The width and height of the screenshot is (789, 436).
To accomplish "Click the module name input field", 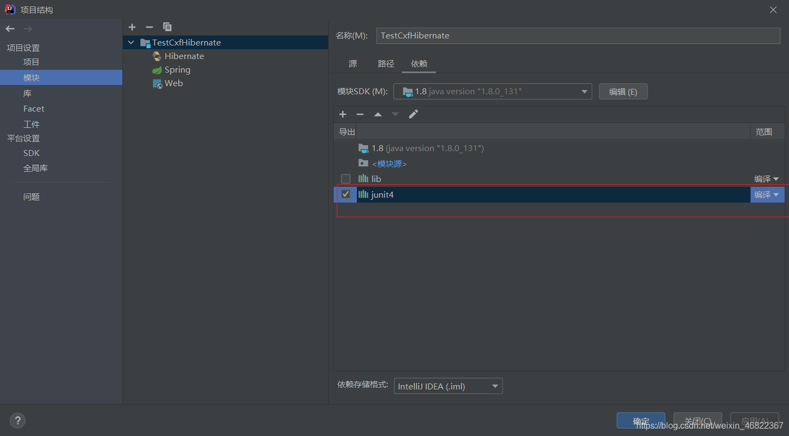I will (578, 36).
